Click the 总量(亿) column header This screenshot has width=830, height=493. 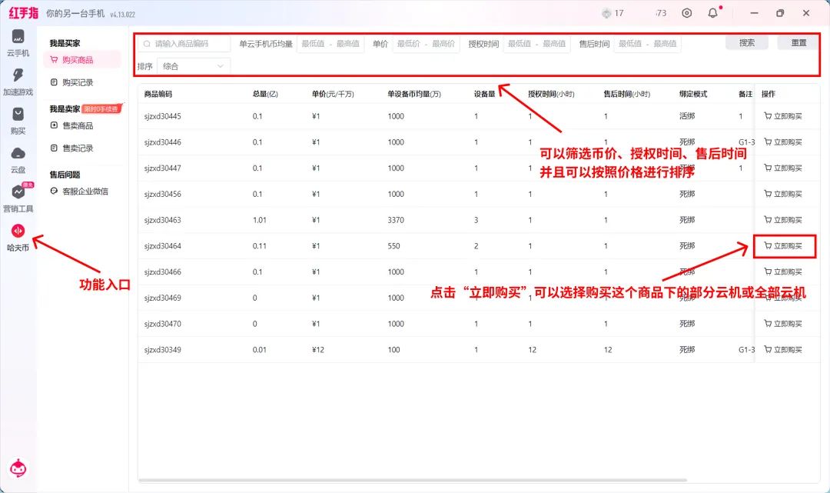[x=265, y=94]
